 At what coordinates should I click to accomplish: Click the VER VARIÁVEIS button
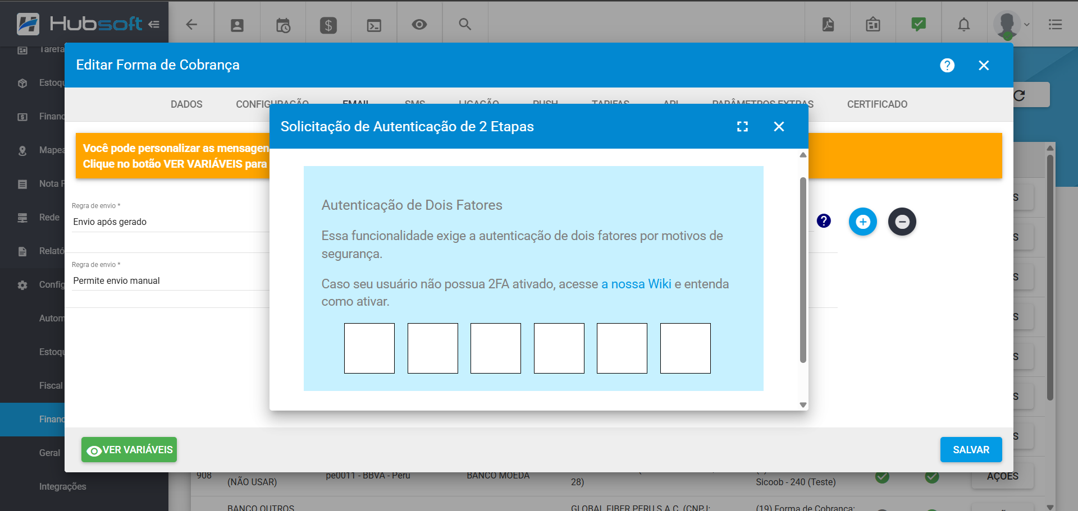(x=129, y=450)
